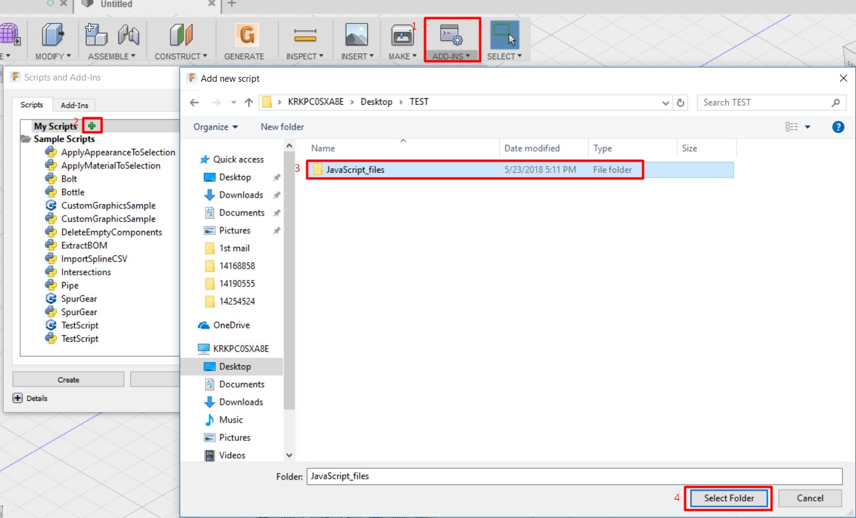Expand the views layout dropdown in file dialog

coord(797,126)
